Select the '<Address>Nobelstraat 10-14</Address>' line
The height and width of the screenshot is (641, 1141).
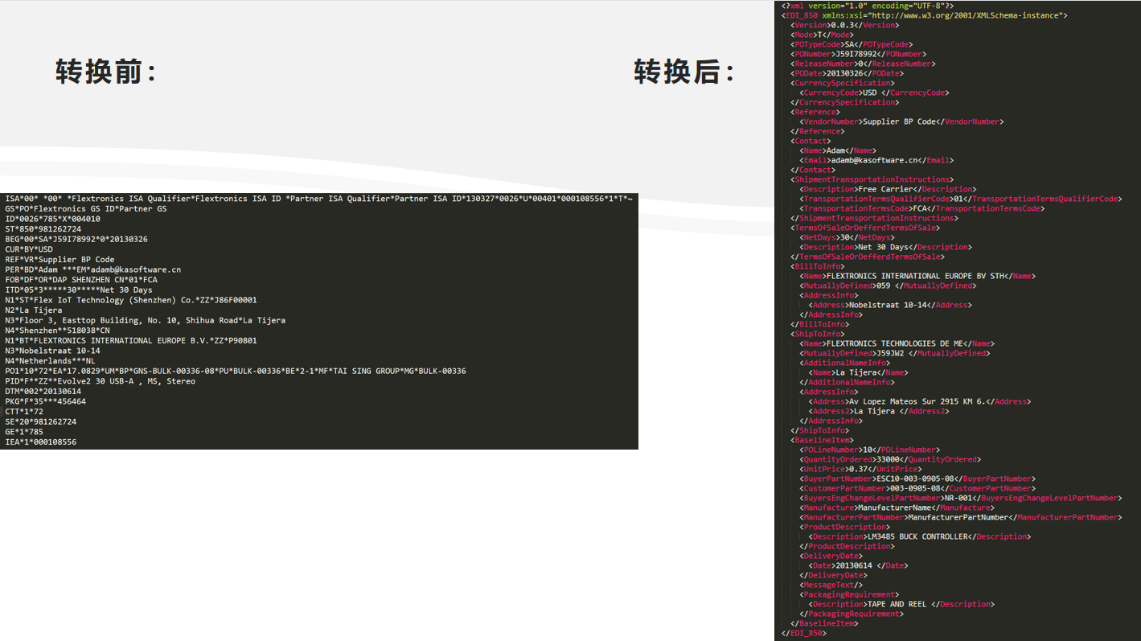pyautogui.click(x=890, y=305)
